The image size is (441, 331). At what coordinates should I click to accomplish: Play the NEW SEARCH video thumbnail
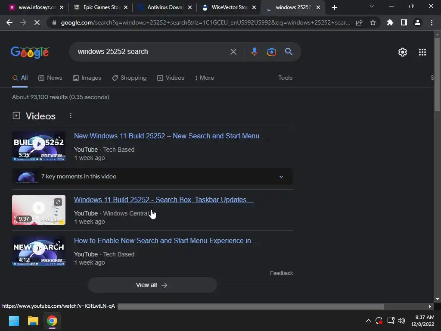pyautogui.click(x=39, y=251)
